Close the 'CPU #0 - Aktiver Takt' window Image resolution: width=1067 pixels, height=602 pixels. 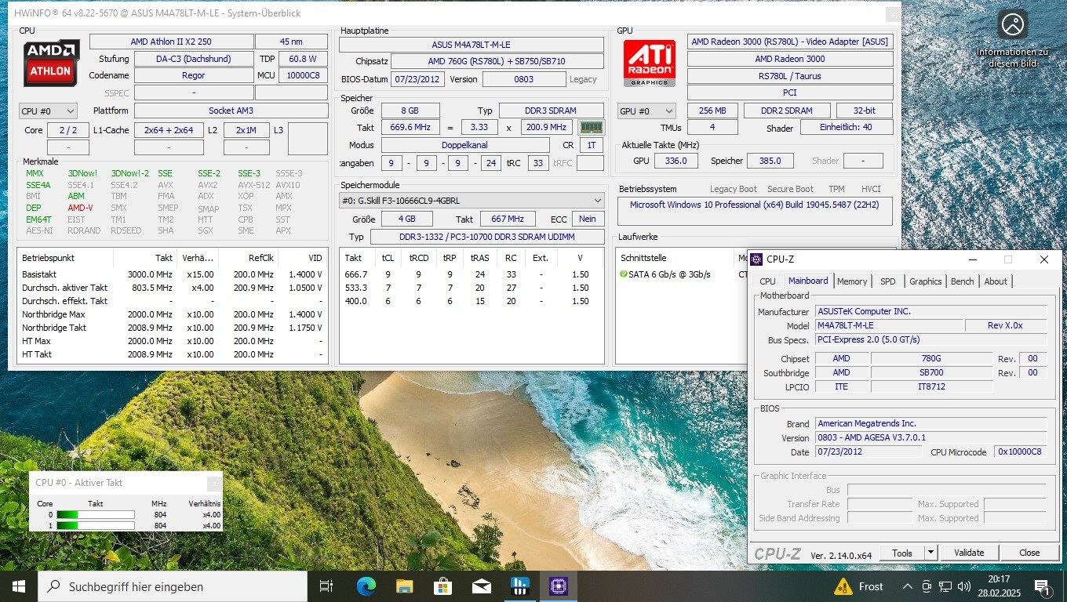point(213,483)
